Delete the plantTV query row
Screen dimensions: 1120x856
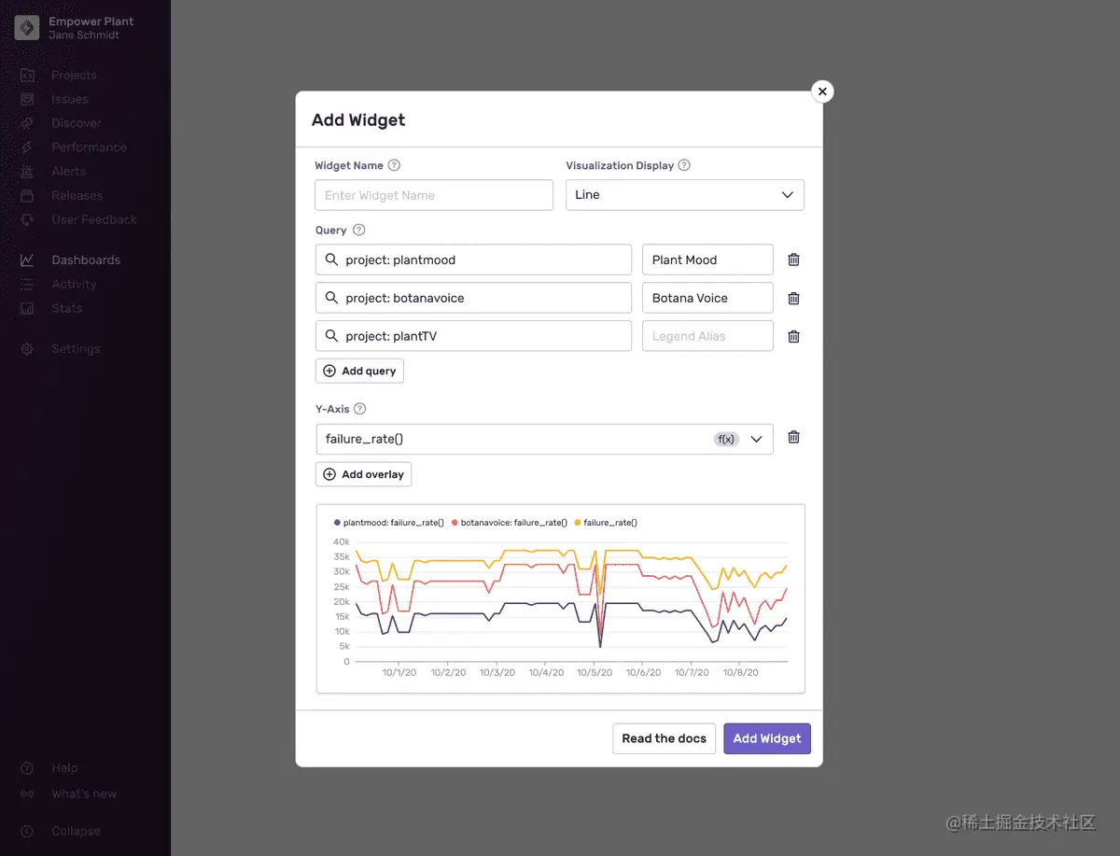[x=793, y=336]
